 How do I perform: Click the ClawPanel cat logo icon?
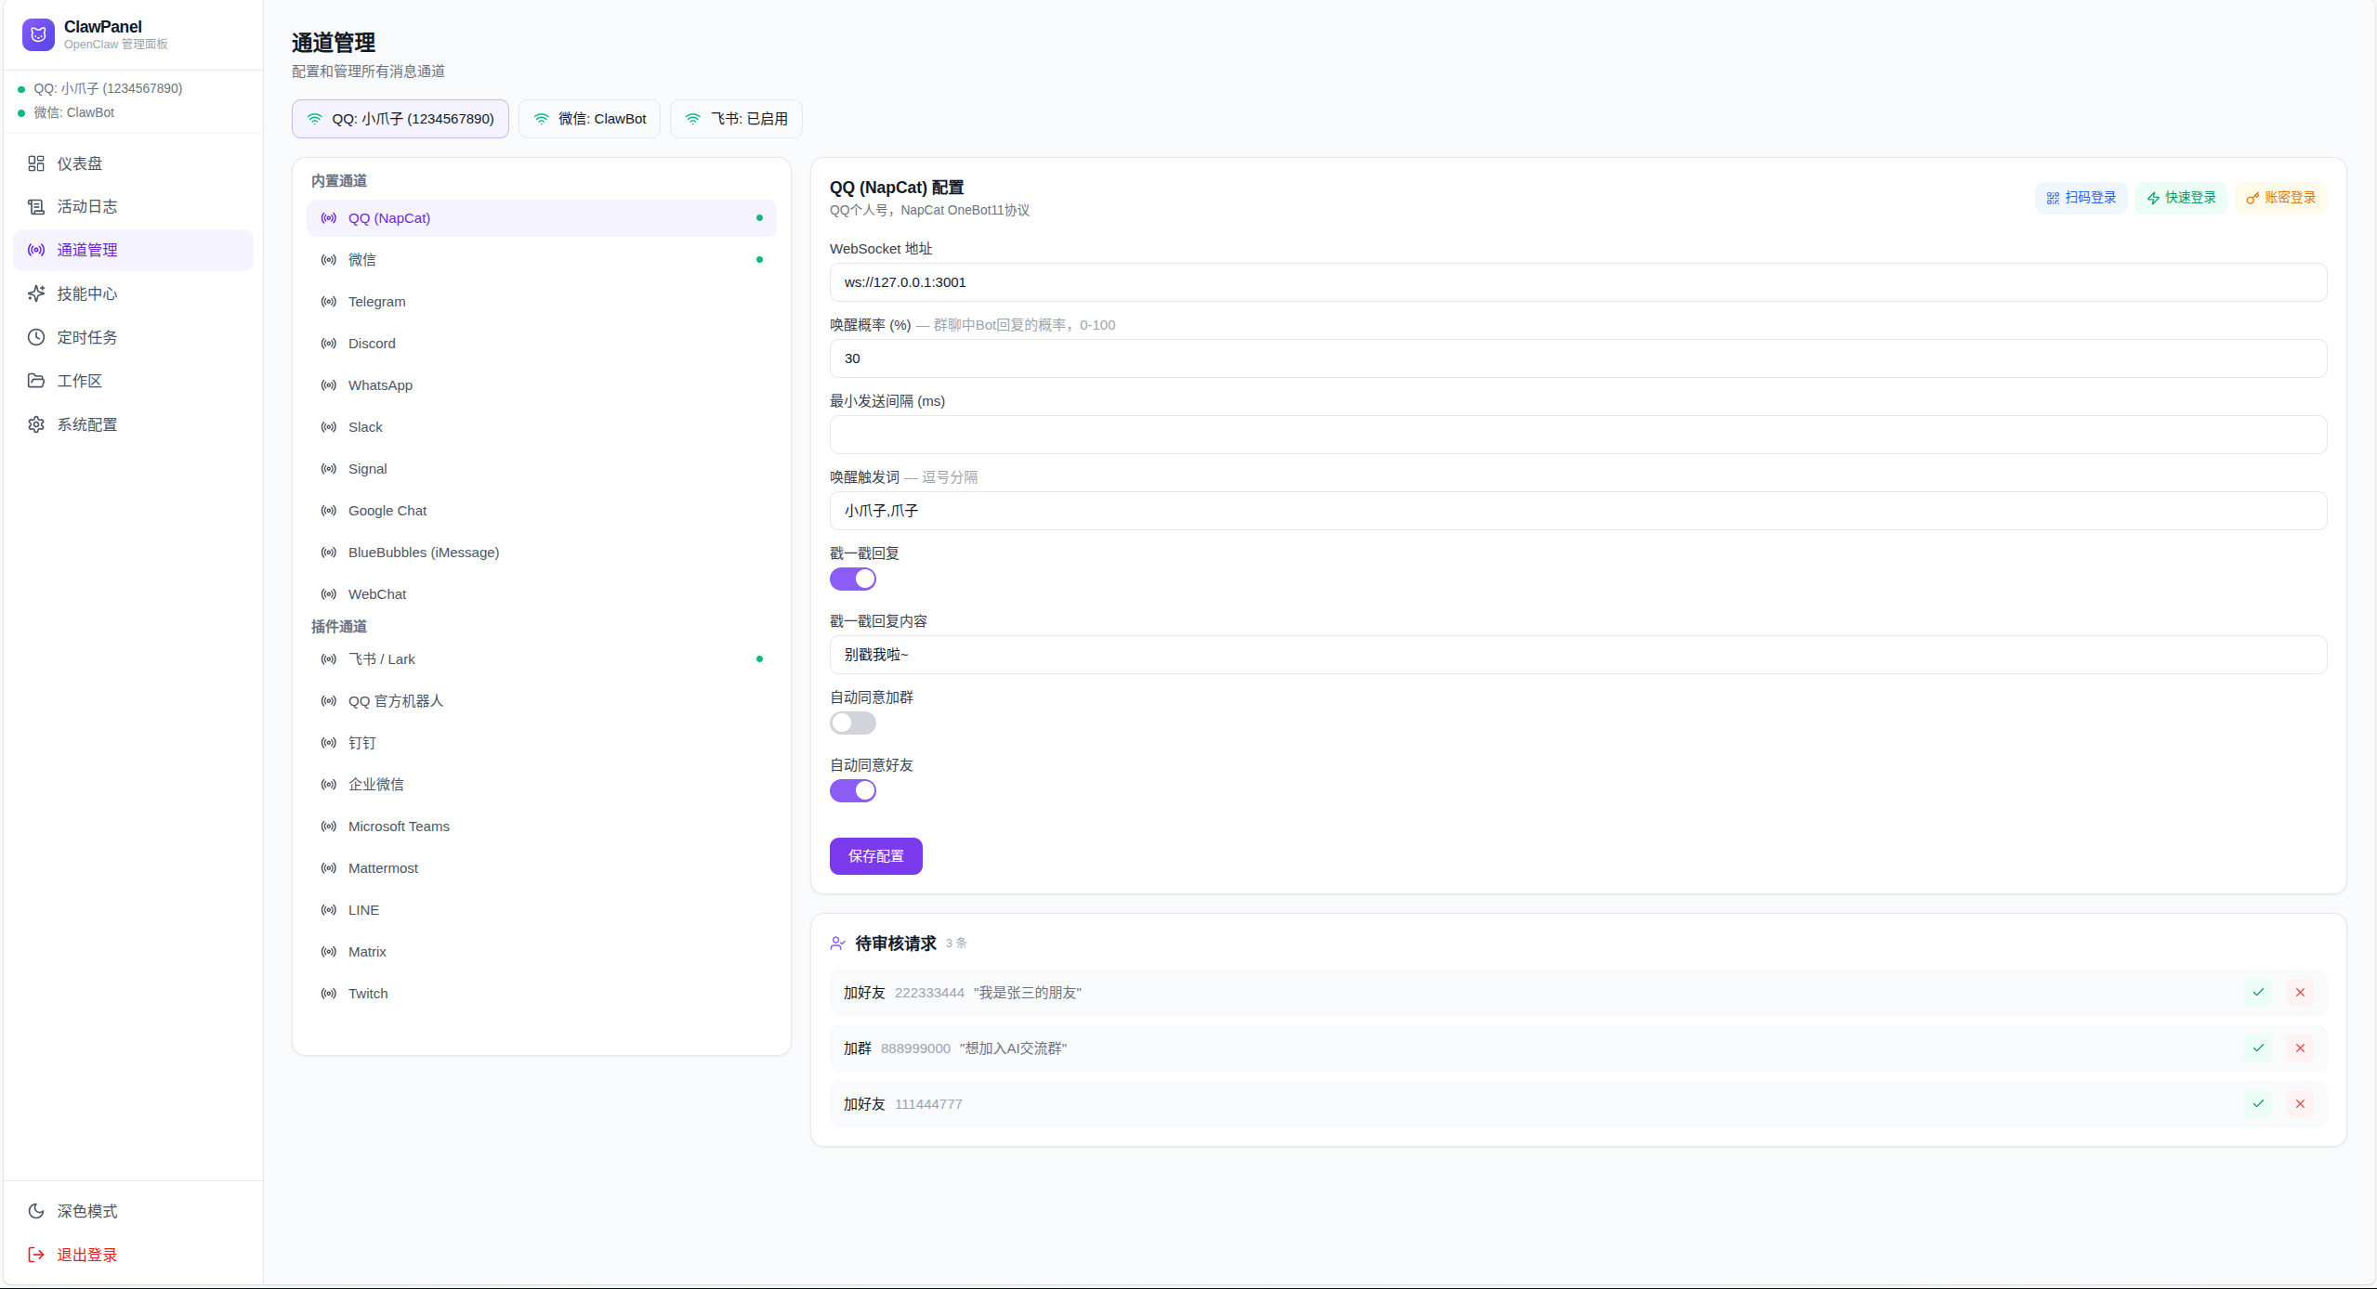[38, 34]
